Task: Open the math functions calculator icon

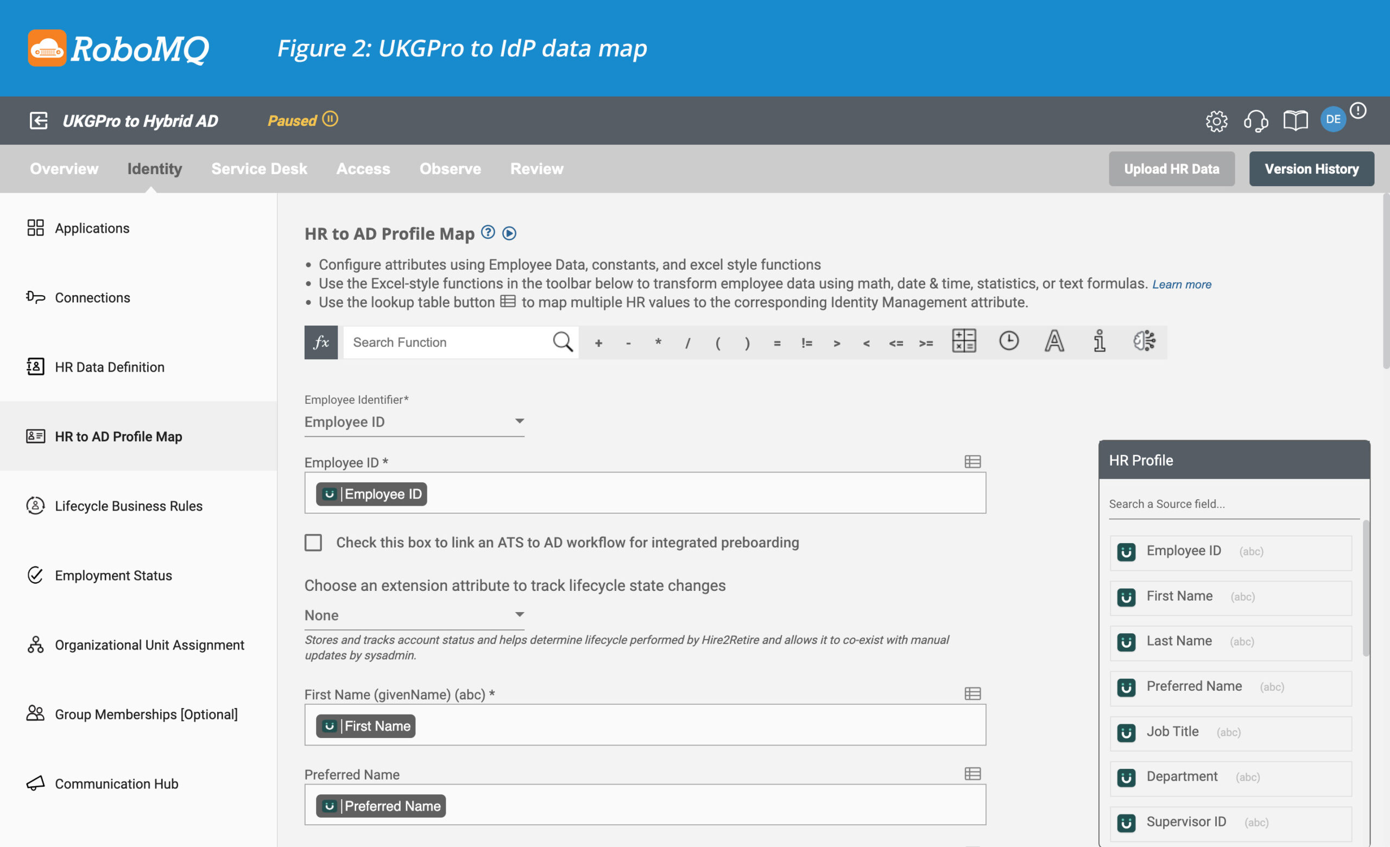Action: [964, 341]
